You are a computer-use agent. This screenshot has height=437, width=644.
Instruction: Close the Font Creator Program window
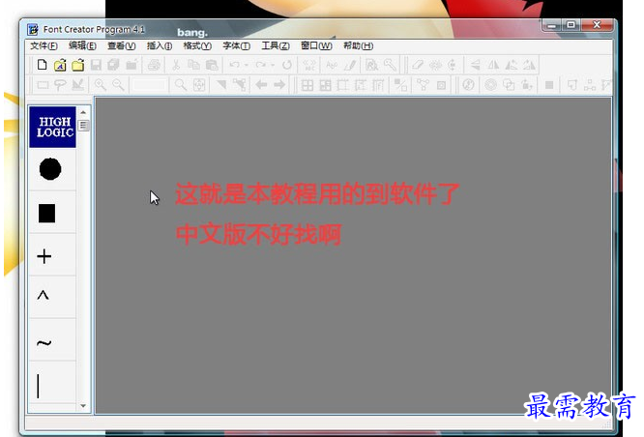point(597,25)
